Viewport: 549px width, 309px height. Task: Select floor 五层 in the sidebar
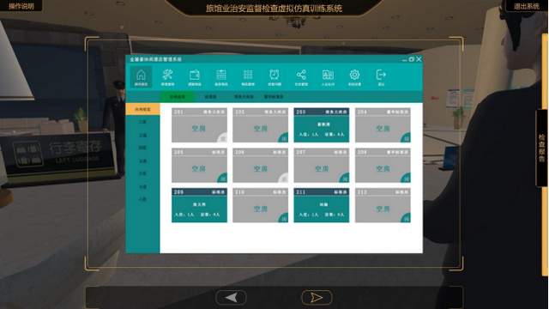click(142, 161)
